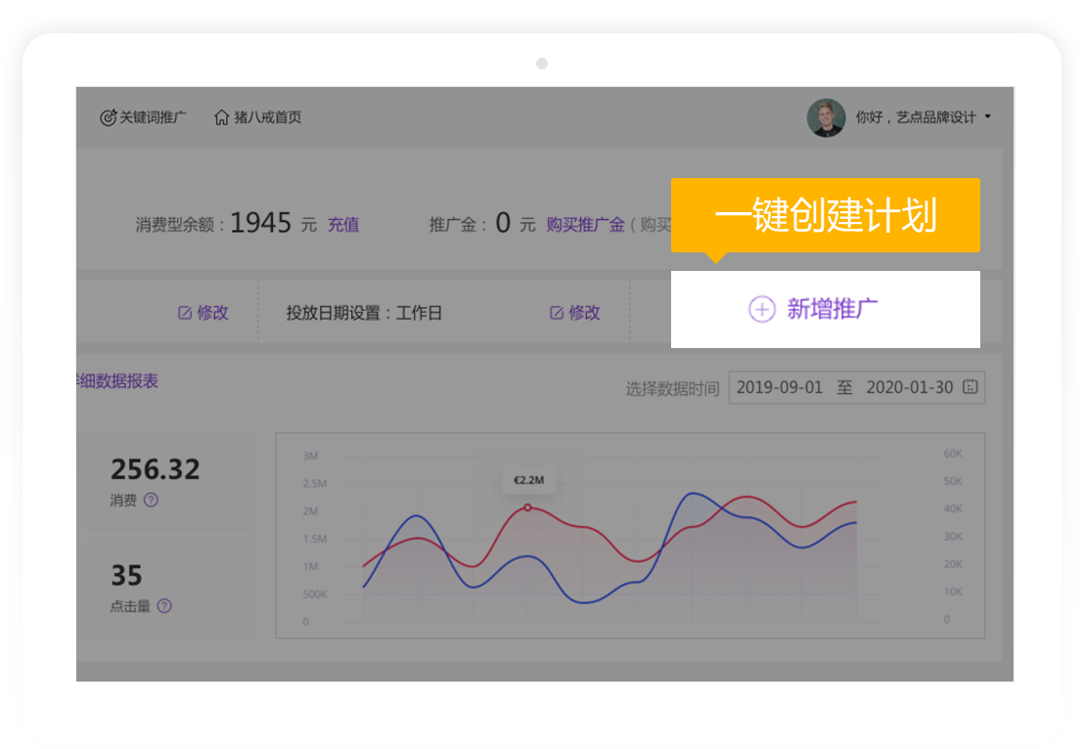The width and height of the screenshot is (1084, 749).
Task: Open the calendar icon in date range
Action: (971, 387)
